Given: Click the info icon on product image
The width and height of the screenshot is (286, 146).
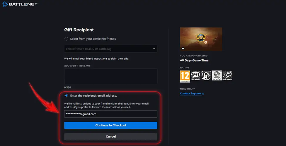Looking at the screenshot, I should coord(183,48).
